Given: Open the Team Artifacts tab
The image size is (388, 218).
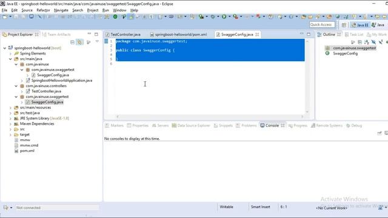Looking at the screenshot, I should point(56,35).
